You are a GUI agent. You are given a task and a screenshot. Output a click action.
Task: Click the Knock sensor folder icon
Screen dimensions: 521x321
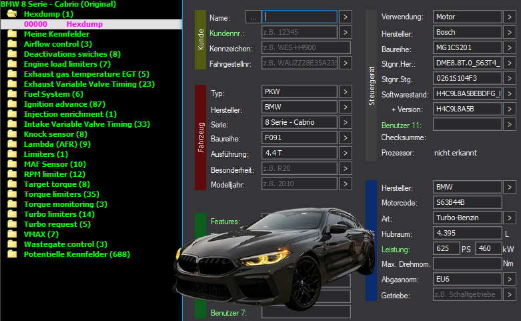(x=12, y=134)
